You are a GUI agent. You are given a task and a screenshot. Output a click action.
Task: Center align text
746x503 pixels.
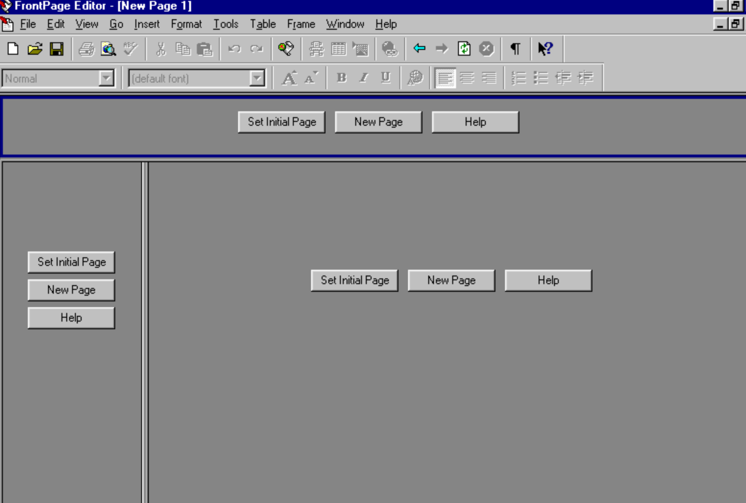[x=467, y=78]
